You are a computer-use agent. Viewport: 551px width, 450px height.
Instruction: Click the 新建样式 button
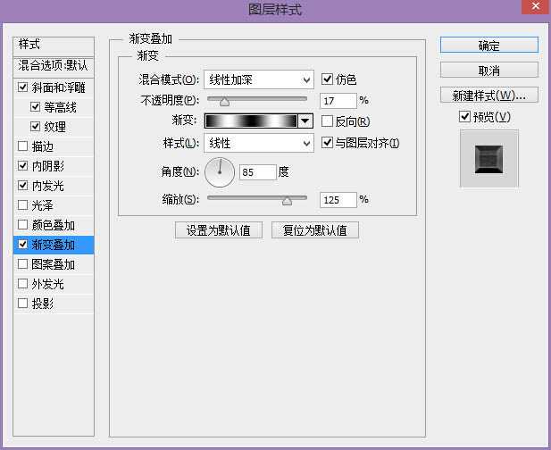coord(488,96)
